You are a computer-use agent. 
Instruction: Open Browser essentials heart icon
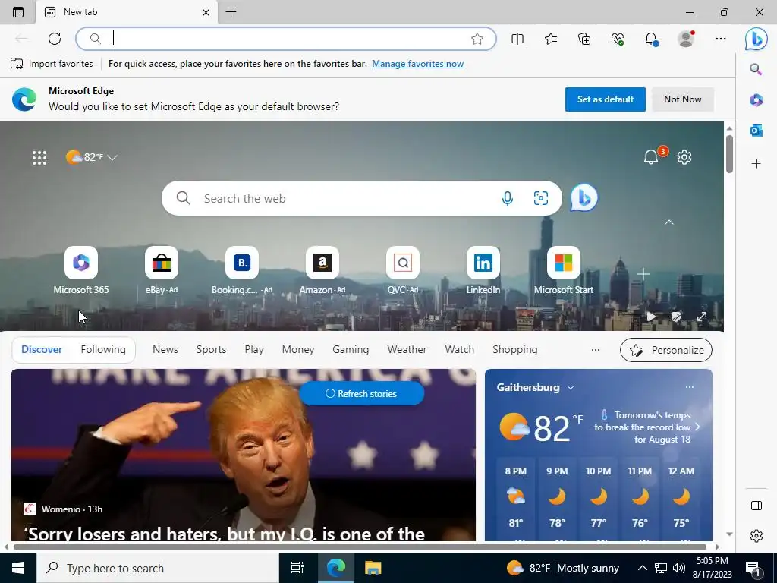618,39
